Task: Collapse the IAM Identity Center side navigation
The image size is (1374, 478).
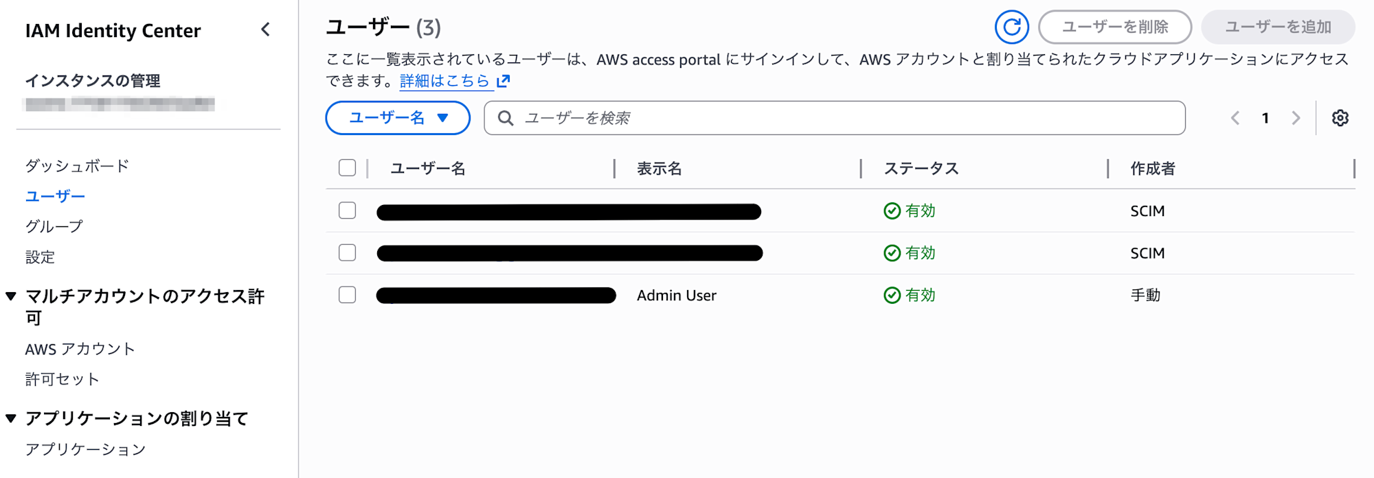Action: click(266, 29)
